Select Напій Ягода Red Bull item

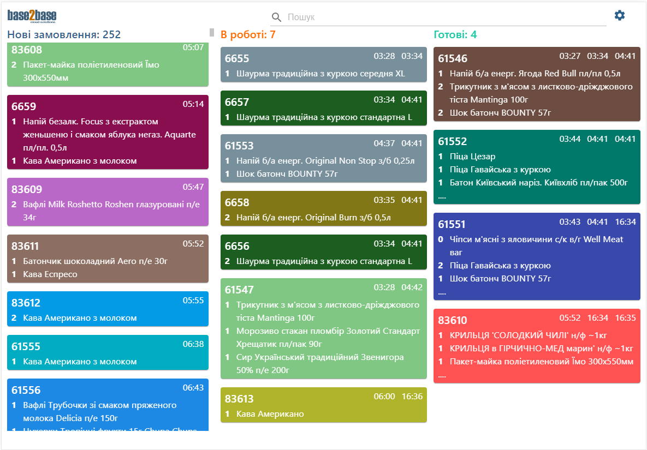point(535,73)
